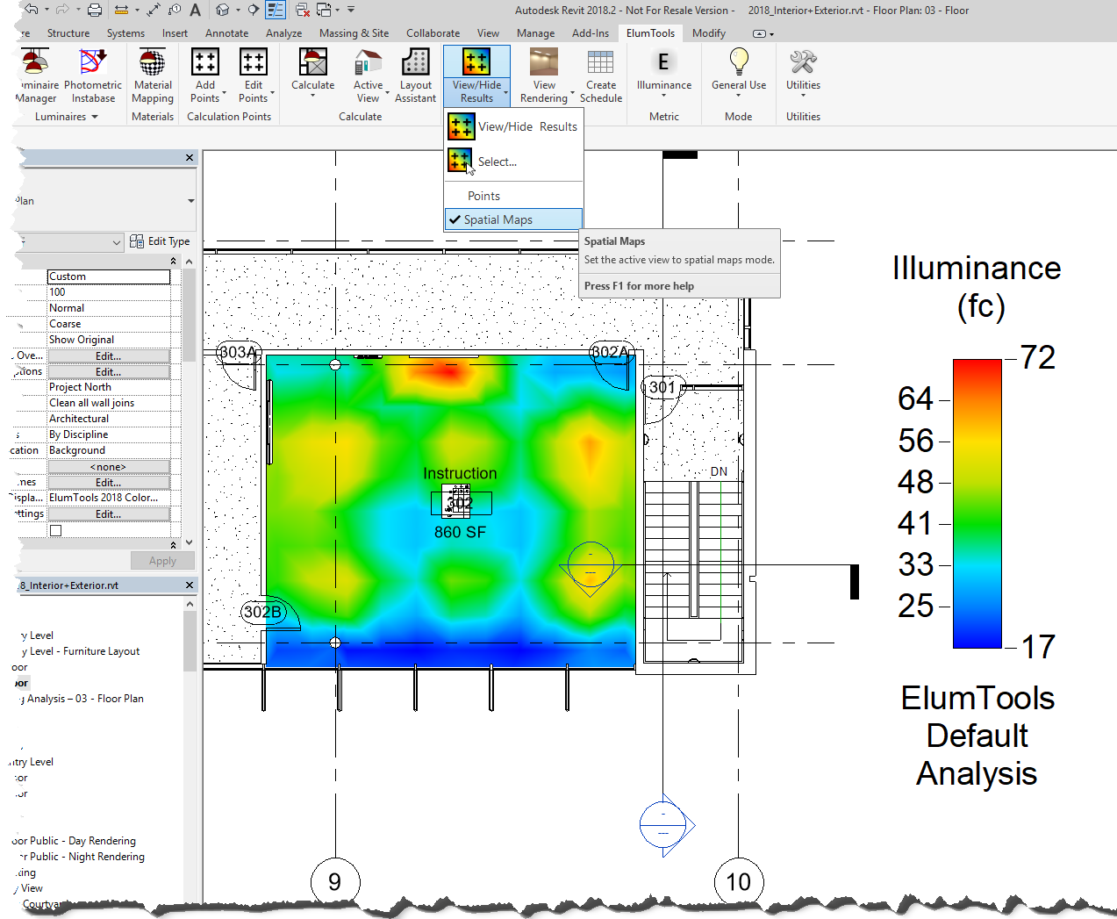Launch Photometric Instabase
1117x919 pixels.
pyautogui.click(x=93, y=75)
